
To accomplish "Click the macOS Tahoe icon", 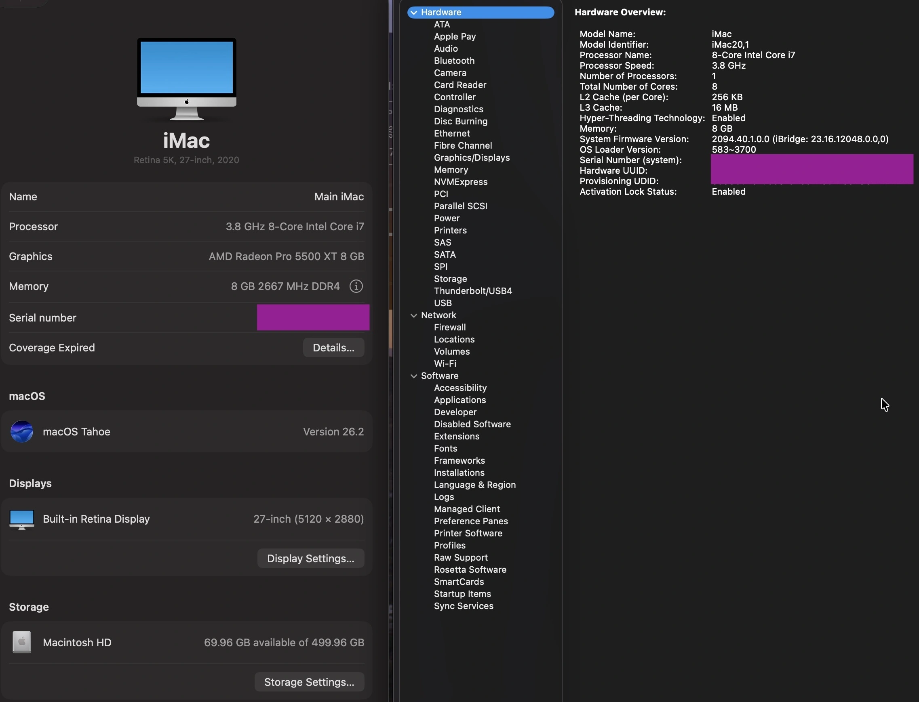I will (22, 431).
